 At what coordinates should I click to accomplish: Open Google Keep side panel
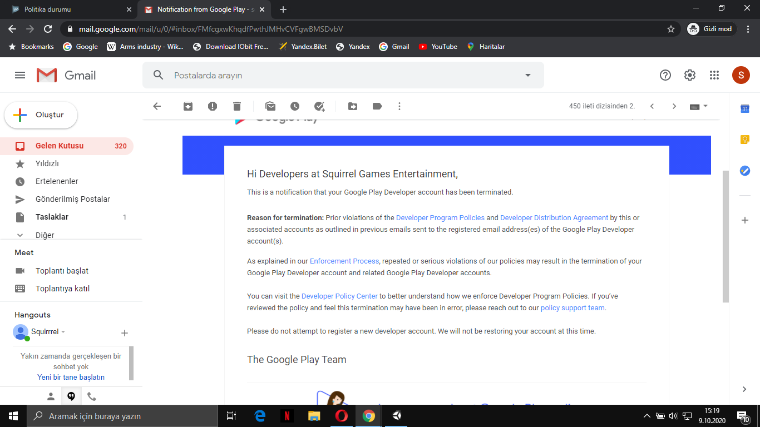tap(745, 140)
